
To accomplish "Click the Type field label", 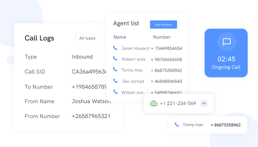I will 31,57.
